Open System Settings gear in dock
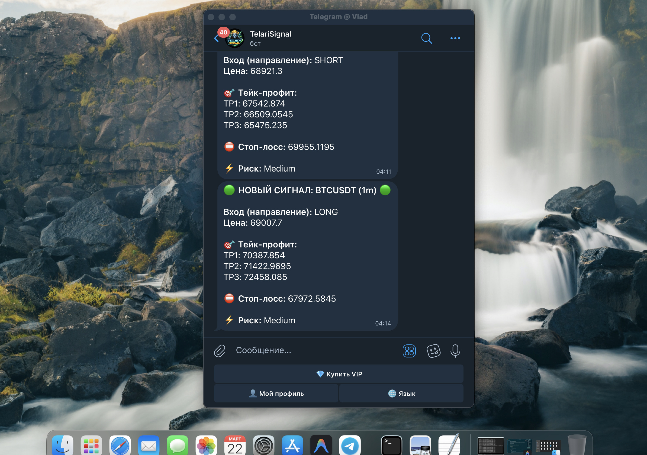The width and height of the screenshot is (647, 455). point(263,445)
